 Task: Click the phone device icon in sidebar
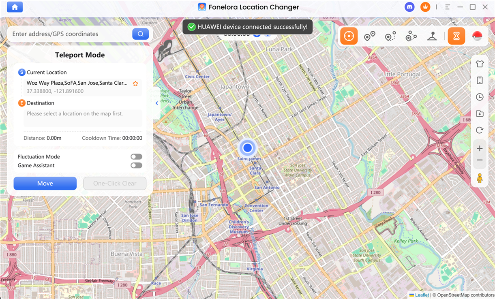click(x=480, y=80)
